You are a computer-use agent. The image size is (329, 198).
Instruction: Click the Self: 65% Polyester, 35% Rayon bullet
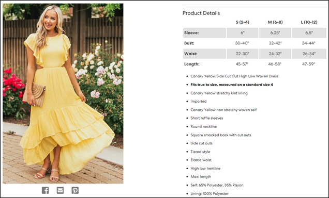click(x=217, y=185)
